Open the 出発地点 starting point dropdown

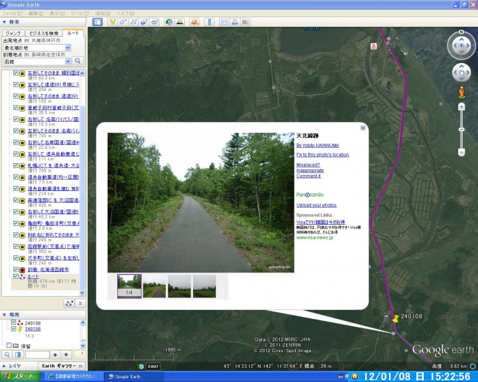[x=68, y=48]
